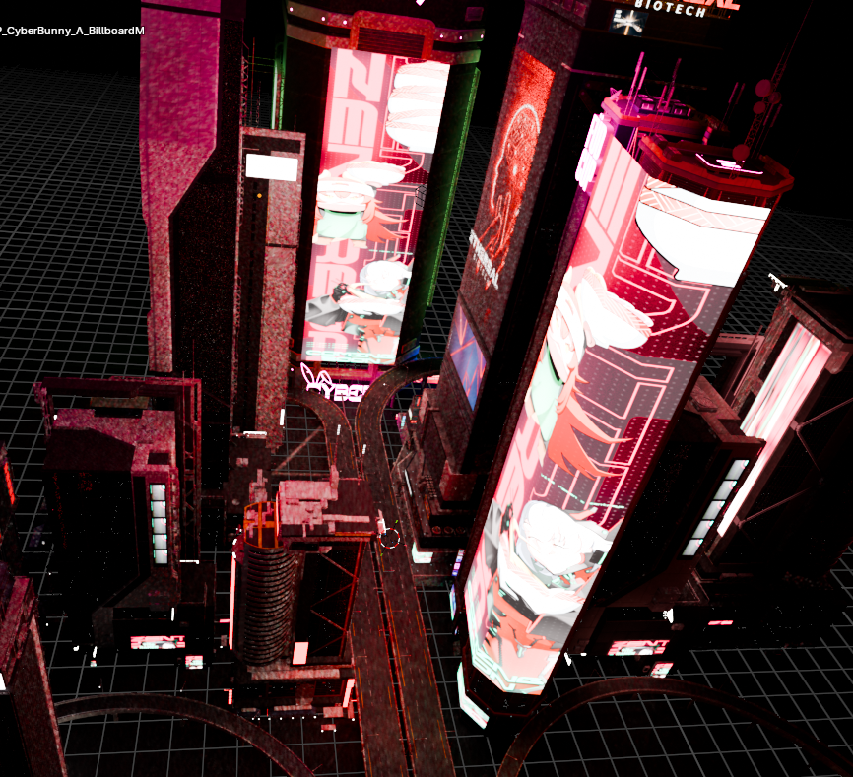Image resolution: width=853 pixels, height=777 pixels.
Task: Click the neon bunny logo at tower base
Action: (x=314, y=380)
